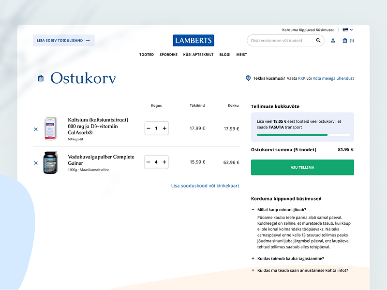The image size is (387, 290).
Task: Click the Complete Gainer quantity value 4
Action: [156, 162]
